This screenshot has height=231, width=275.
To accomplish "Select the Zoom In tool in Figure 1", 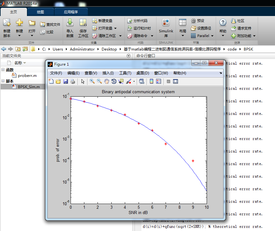I will tap(92, 81).
